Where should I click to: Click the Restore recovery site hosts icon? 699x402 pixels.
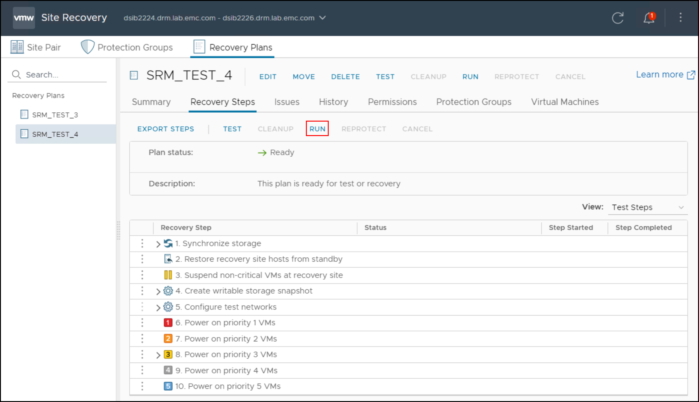point(168,259)
